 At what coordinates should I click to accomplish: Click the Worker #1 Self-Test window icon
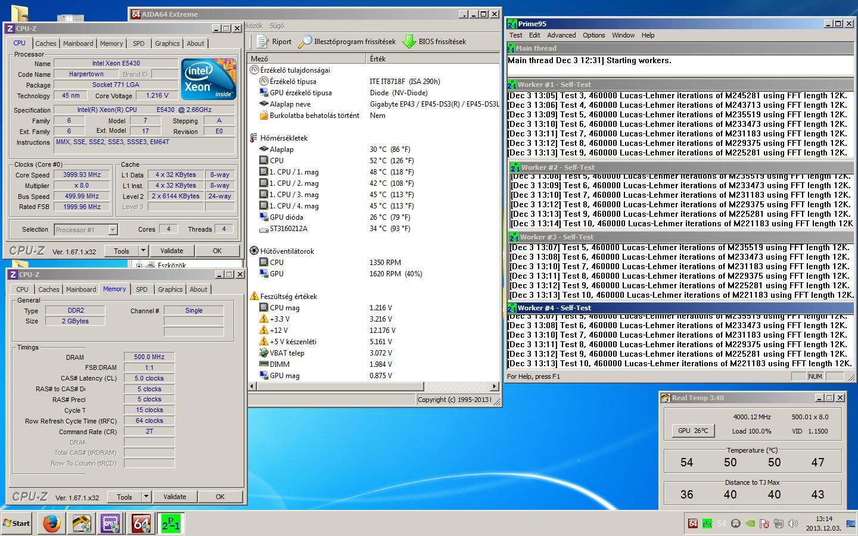coord(512,85)
